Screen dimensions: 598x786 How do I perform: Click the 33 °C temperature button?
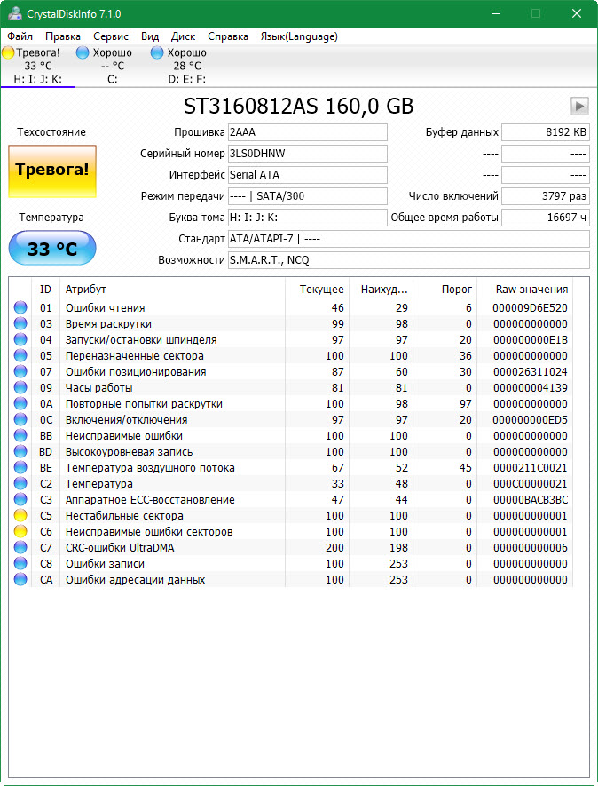pos(52,248)
